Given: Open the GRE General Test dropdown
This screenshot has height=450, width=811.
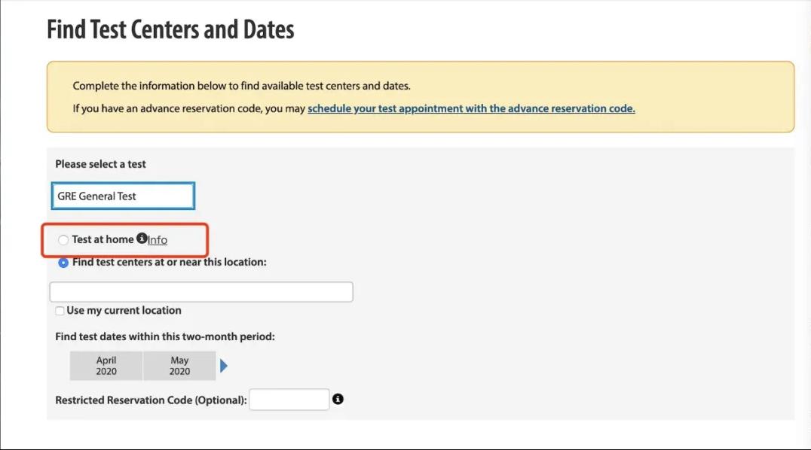Looking at the screenshot, I should pyautogui.click(x=123, y=196).
